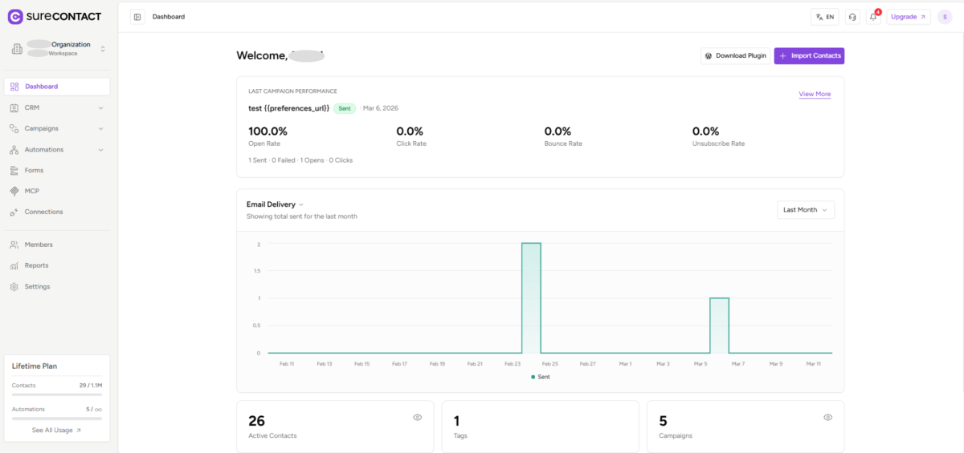Click the sidebar collapse panel icon

coord(137,17)
